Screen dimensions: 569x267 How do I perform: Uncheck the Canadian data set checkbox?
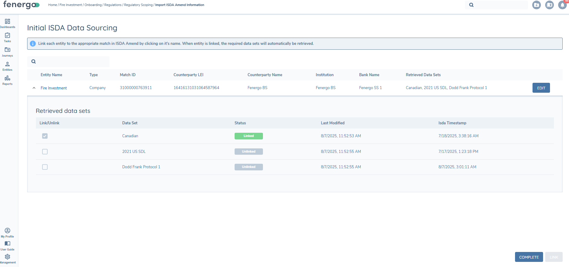[45, 136]
